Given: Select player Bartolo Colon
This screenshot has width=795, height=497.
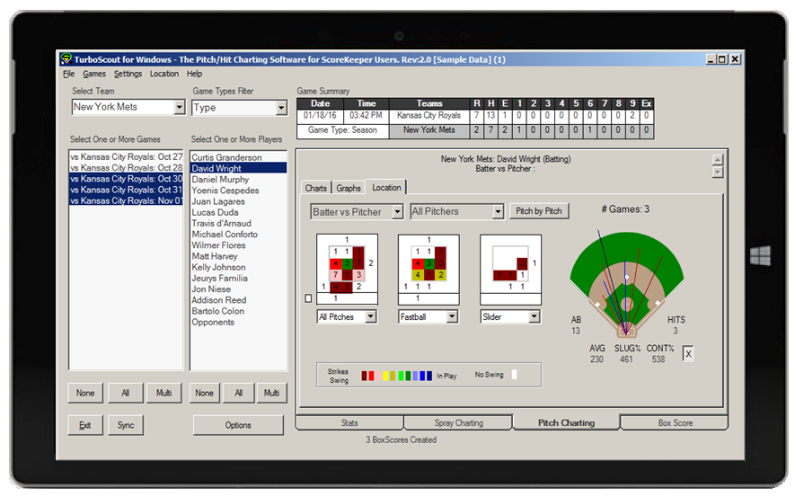Looking at the screenshot, I should (238, 311).
